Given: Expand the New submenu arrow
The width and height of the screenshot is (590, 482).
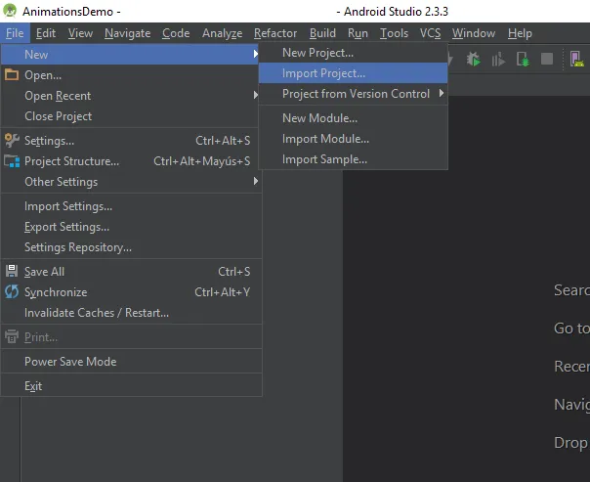Looking at the screenshot, I should point(256,54).
